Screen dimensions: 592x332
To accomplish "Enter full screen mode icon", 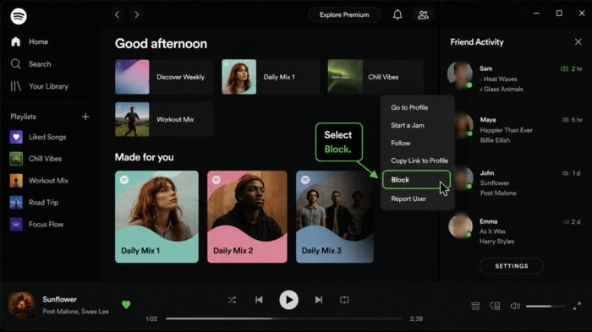I will pyautogui.click(x=577, y=307).
